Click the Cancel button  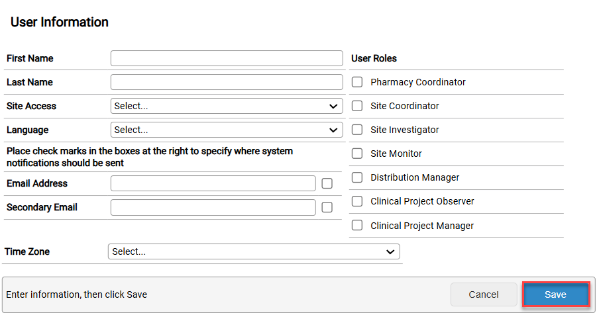pyautogui.click(x=484, y=294)
